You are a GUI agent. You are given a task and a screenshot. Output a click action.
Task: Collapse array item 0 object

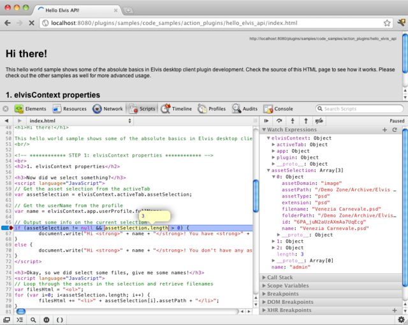(273, 177)
